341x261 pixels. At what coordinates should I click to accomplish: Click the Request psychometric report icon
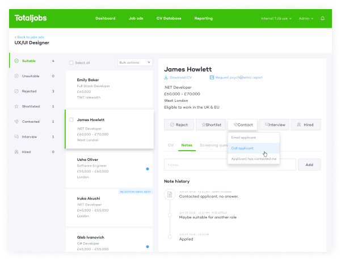click(x=212, y=77)
